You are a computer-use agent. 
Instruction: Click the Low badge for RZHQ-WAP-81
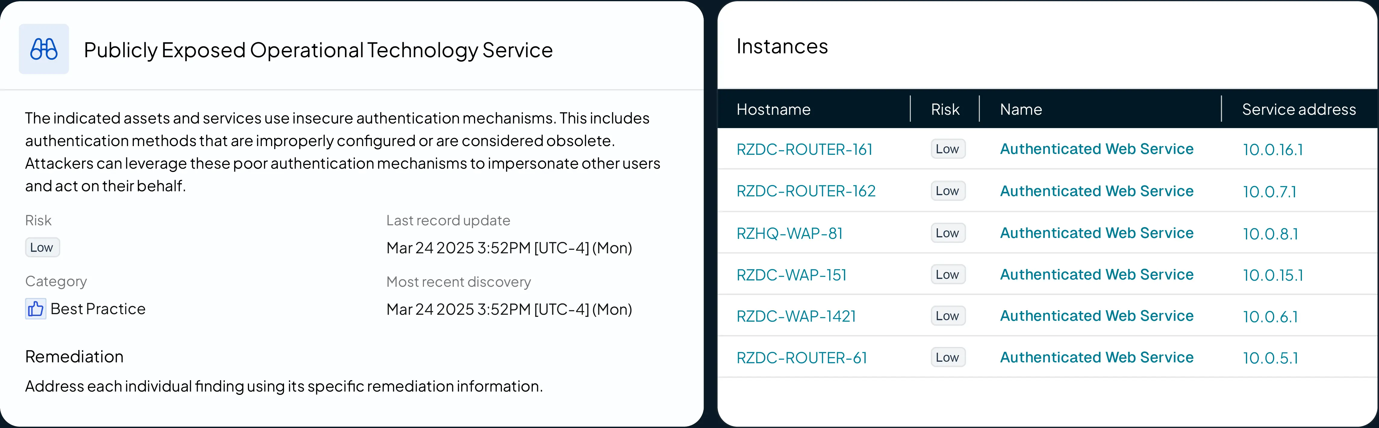click(947, 233)
